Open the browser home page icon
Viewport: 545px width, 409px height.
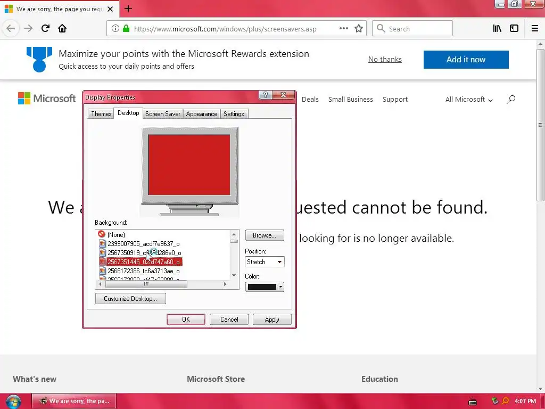[x=62, y=28]
